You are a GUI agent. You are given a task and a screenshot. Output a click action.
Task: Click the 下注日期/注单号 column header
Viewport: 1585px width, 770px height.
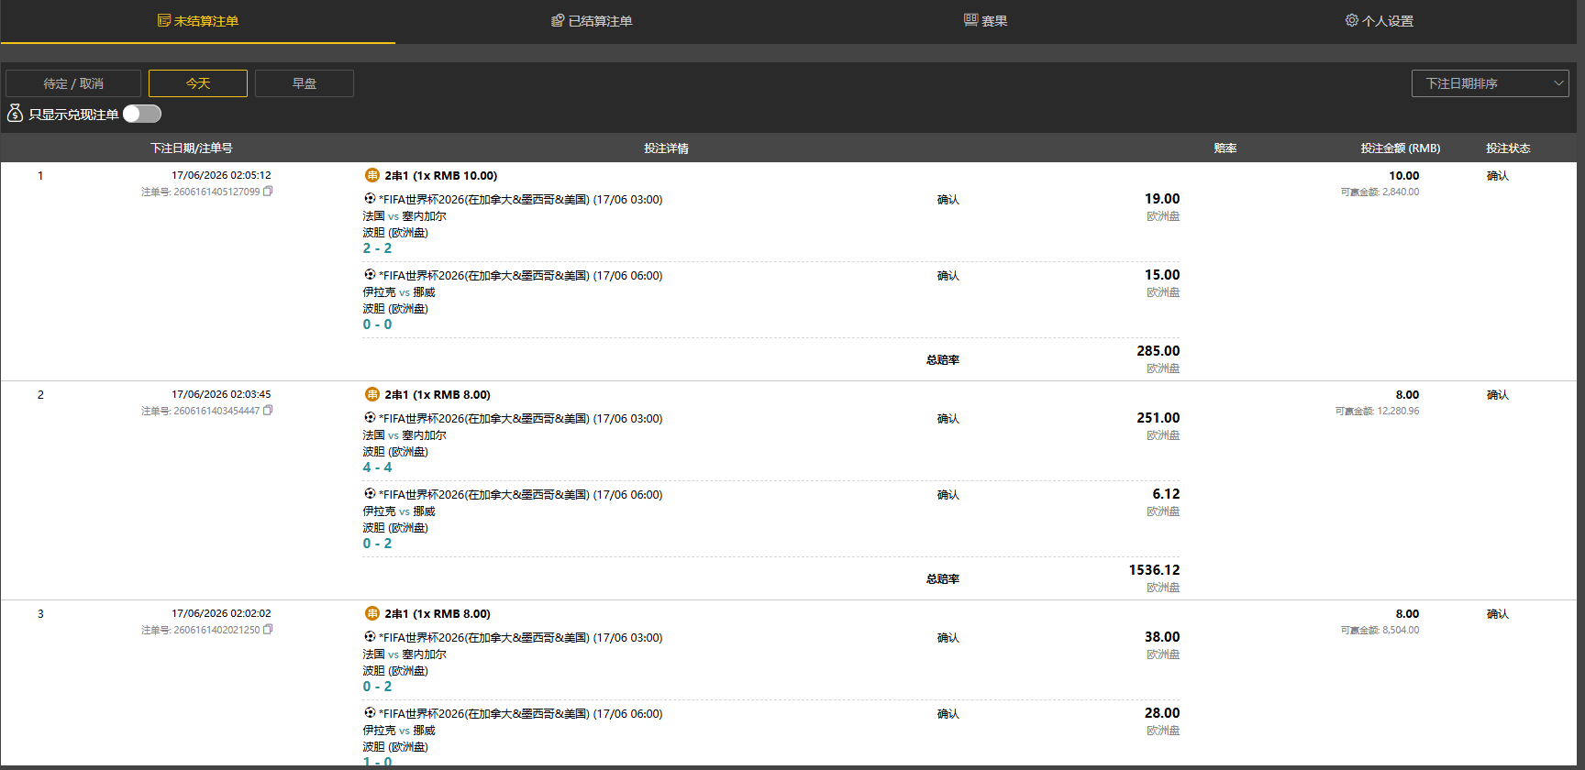(192, 148)
